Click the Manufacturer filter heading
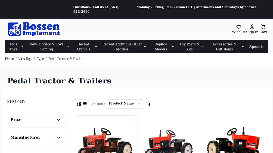Viewport: 273px width, 153px height. (x=25, y=137)
